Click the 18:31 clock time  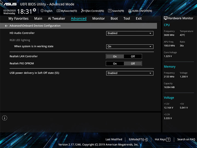pyautogui.click(x=25, y=12)
